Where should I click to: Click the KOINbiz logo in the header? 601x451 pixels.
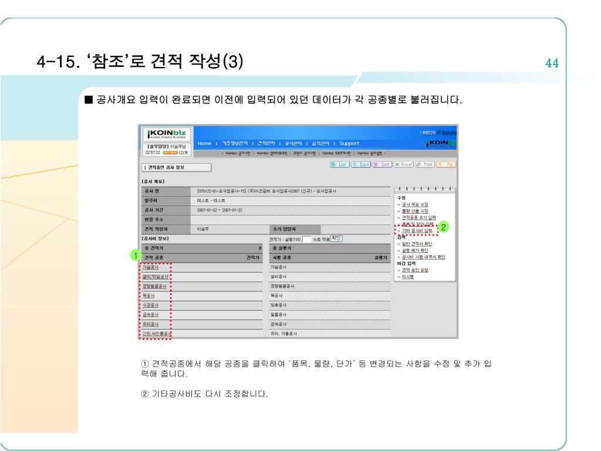coord(166,134)
